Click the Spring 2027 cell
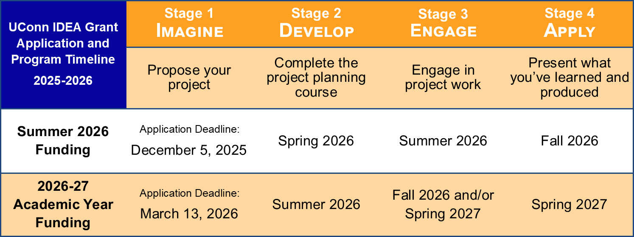This screenshot has height=237, width=634. (x=569, y=204)
